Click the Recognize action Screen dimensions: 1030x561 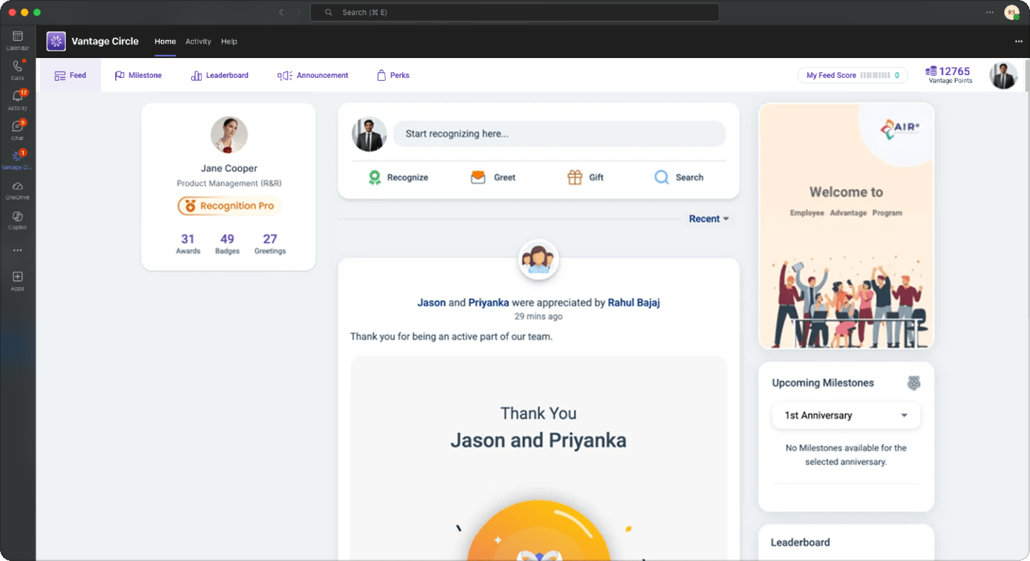398,177
